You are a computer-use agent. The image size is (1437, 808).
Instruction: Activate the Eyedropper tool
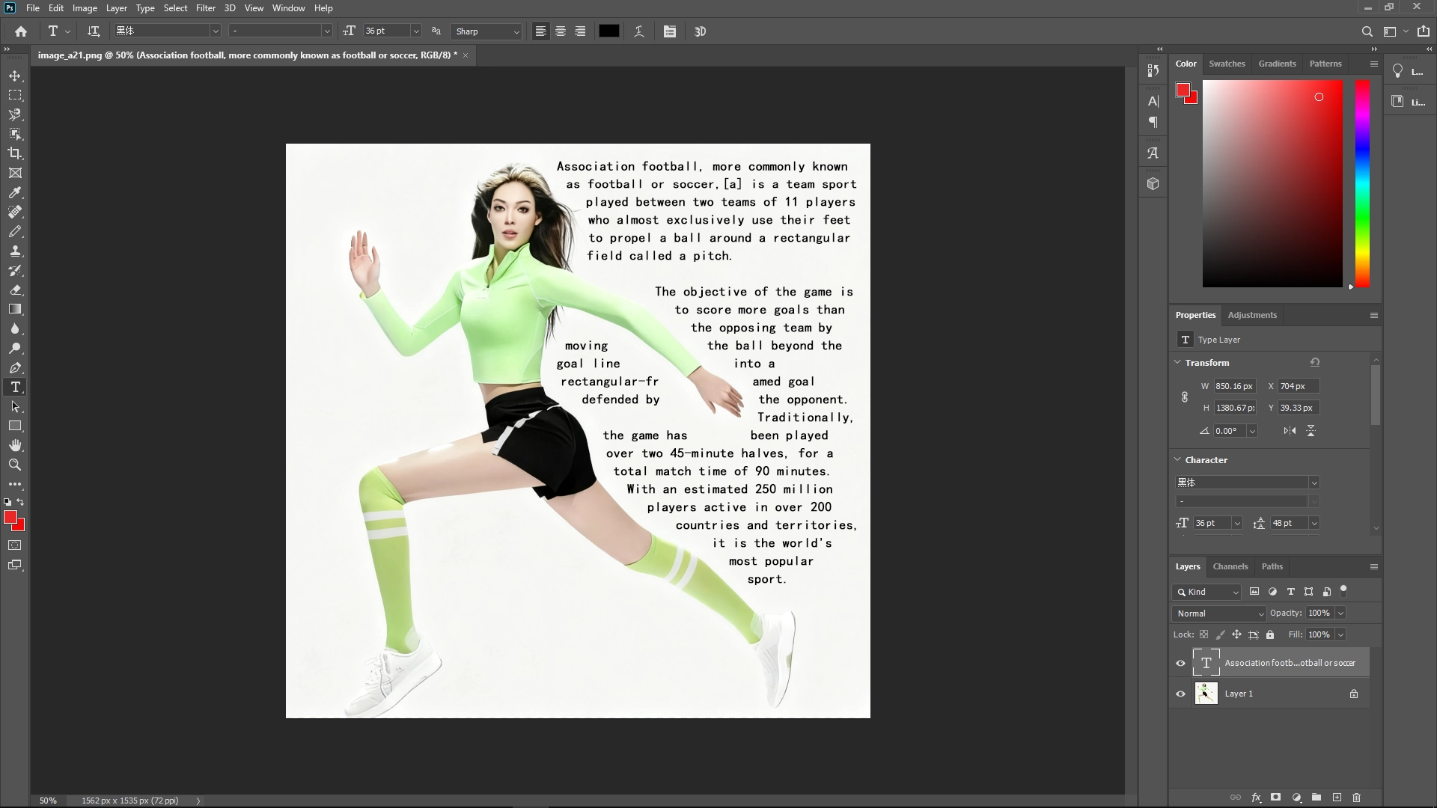point(15,193)
